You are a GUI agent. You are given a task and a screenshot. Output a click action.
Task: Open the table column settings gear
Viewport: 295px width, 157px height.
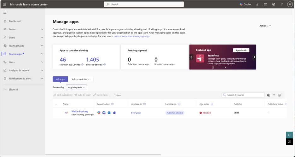[x=280, y=95]
